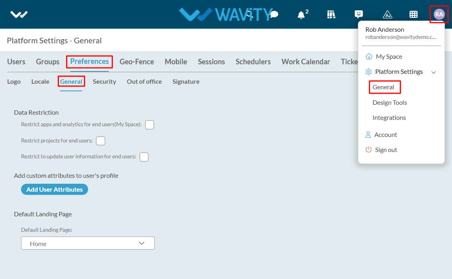Click the smiley feedback chat icon
The width and height of the screenshot is (452, 279).
coord(359,14)
